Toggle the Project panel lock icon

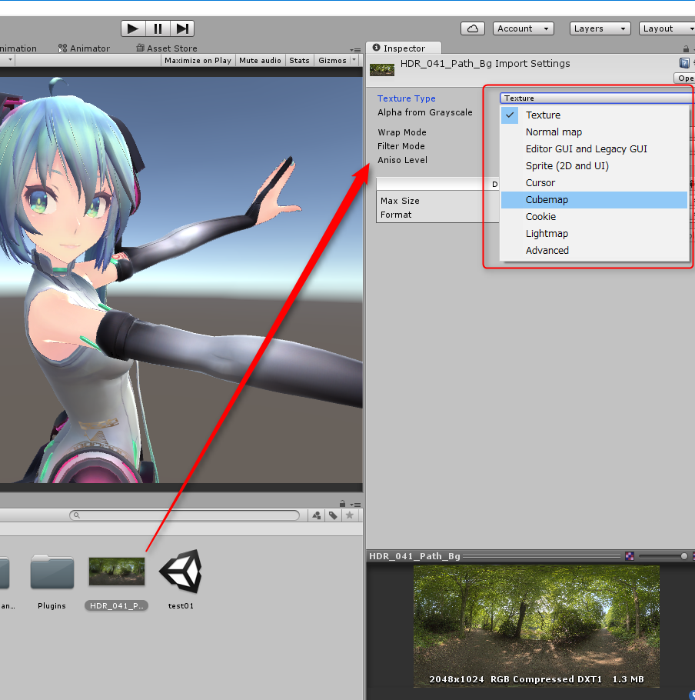(x=342, y=504)
